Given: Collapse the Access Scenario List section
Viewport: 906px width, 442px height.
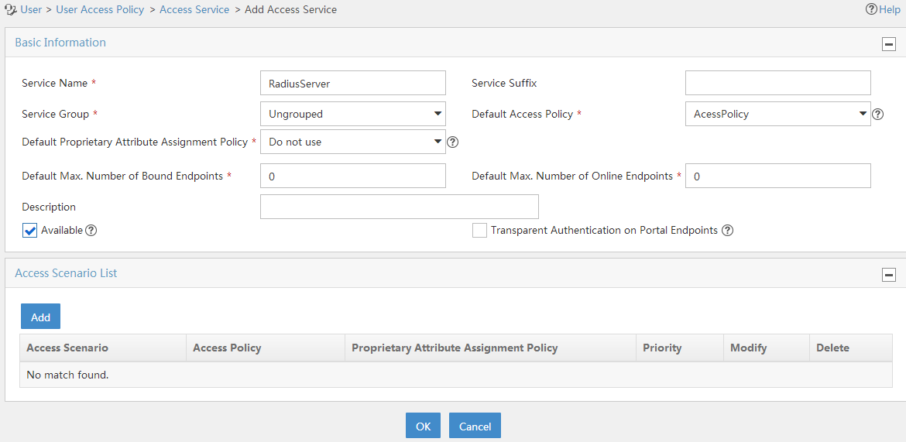Looking at the screenshot, I should click(889, 275).
